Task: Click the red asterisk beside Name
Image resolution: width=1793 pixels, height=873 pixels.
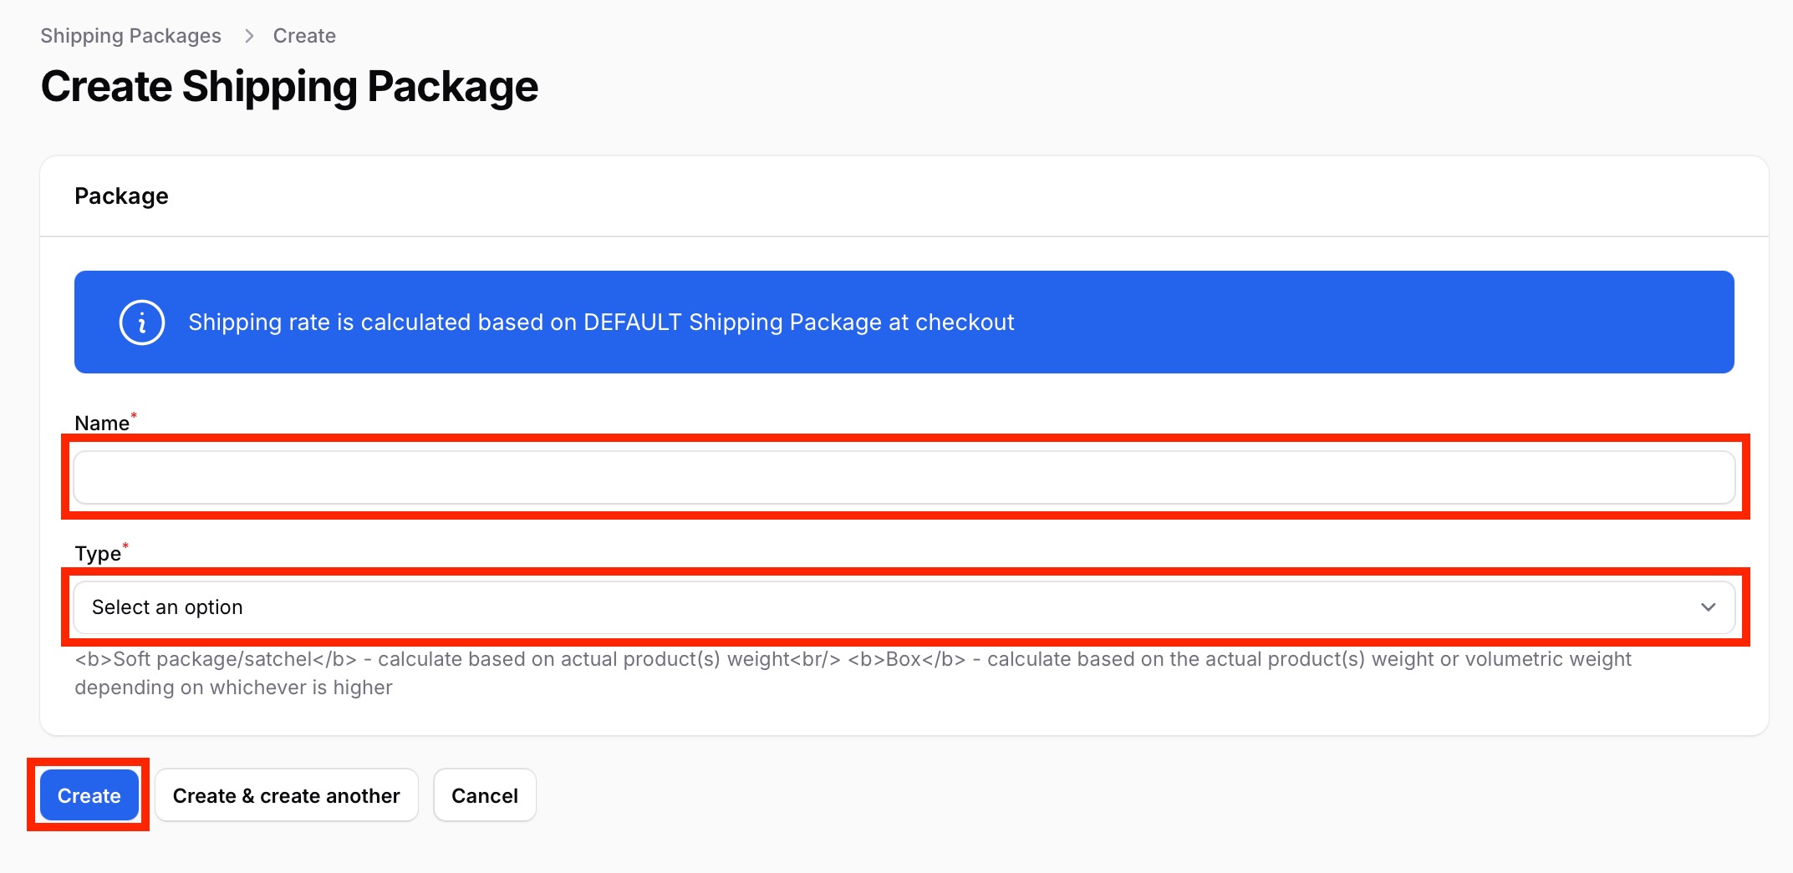Action: 134,415
